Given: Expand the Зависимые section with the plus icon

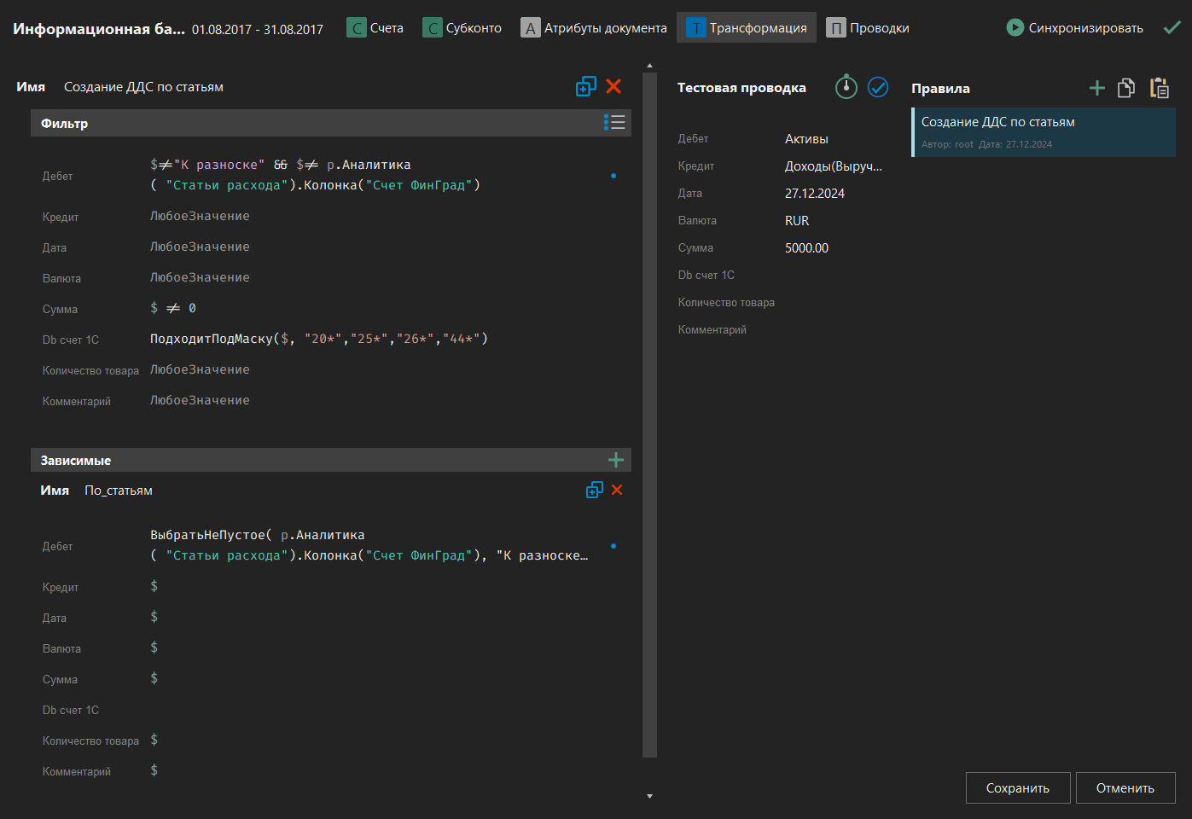Looking at the screenshot, I should pos(616,459).
